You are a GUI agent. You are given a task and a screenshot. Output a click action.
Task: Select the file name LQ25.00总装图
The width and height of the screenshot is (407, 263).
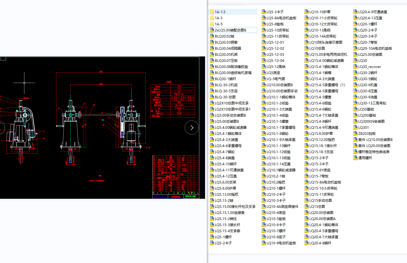370,55
